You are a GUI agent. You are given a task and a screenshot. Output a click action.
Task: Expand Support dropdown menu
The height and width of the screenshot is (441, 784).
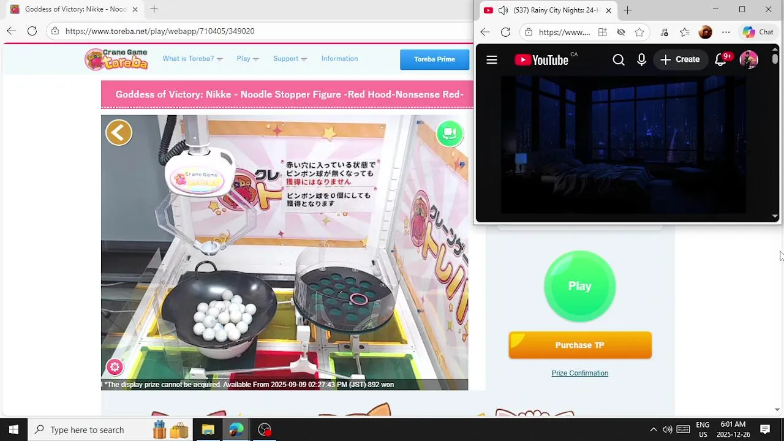[290, 59]
